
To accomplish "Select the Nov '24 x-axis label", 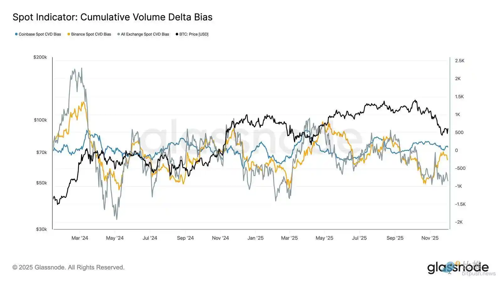I will click(x=220, y=238).
